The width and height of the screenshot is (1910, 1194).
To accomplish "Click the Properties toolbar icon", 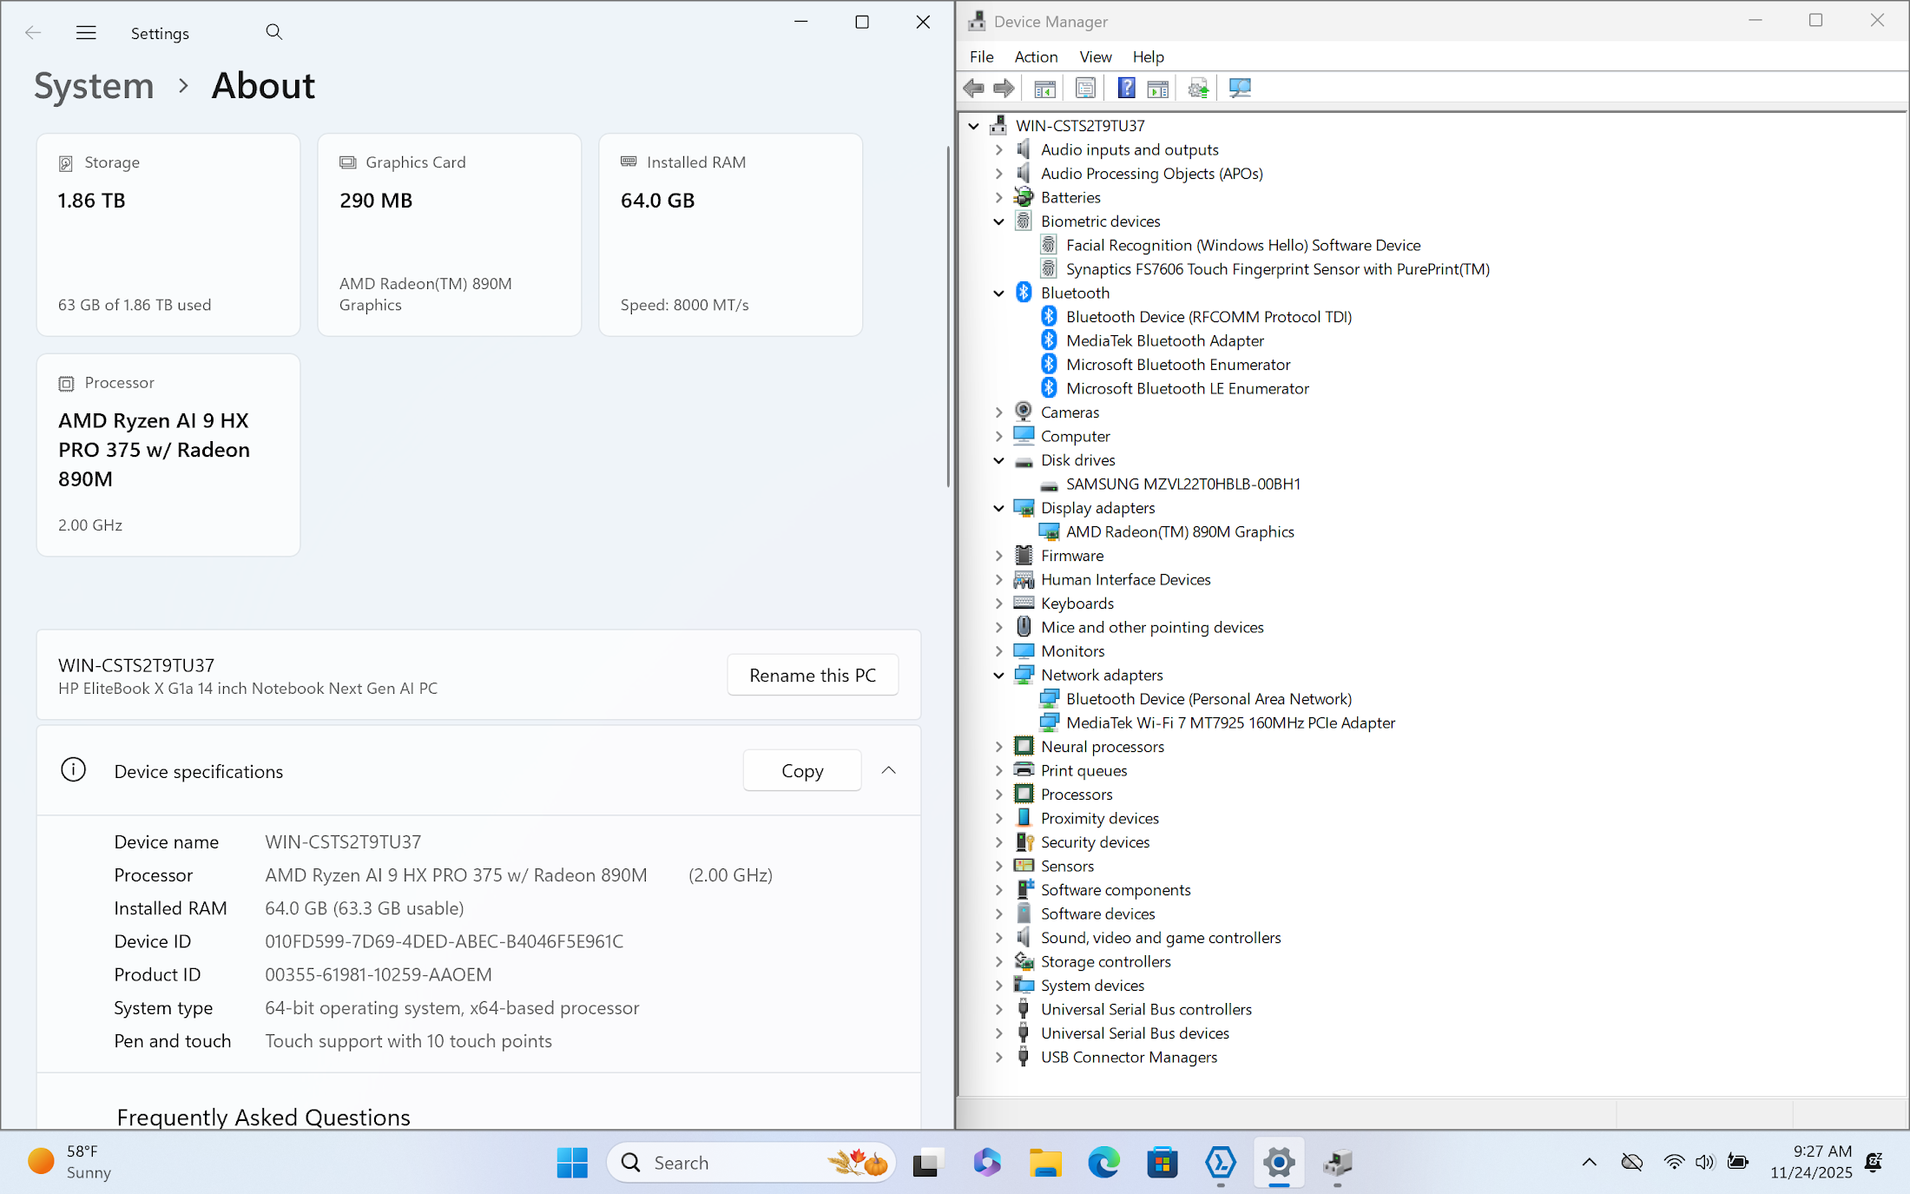I will (1085, 88).
